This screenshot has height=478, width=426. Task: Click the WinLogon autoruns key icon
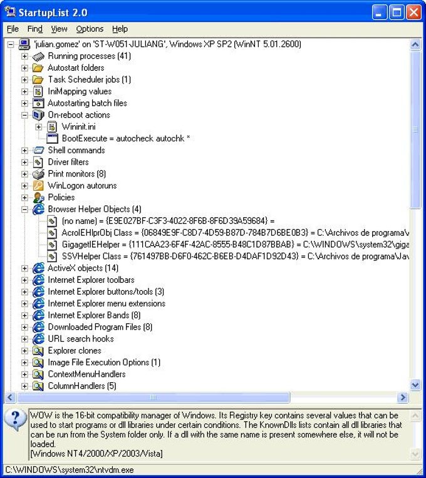(38, 186)
